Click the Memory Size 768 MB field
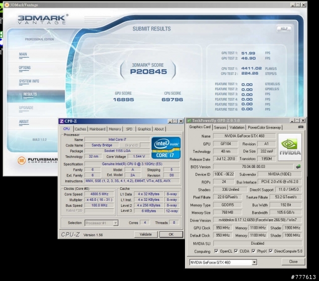The image size is (319, 281). coord(227,212)
